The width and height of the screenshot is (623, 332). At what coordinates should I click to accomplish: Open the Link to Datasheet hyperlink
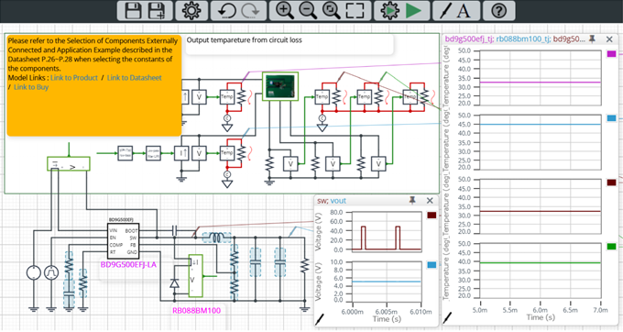(135, 78)
